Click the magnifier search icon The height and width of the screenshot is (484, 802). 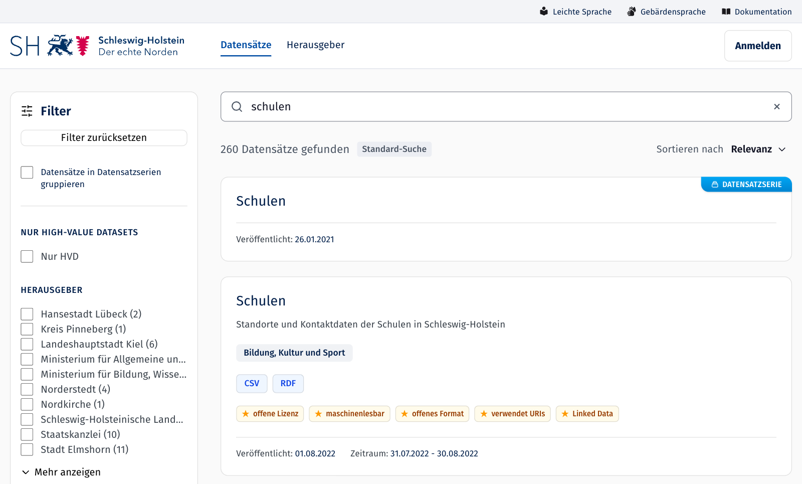pyautogui.click(x=237, y=106)
